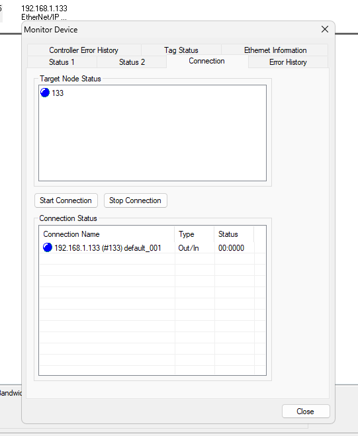The width and height of the screenshot is (358, 436).
Task: Go to the Status 2 tab
Action: tap(132, 62)
